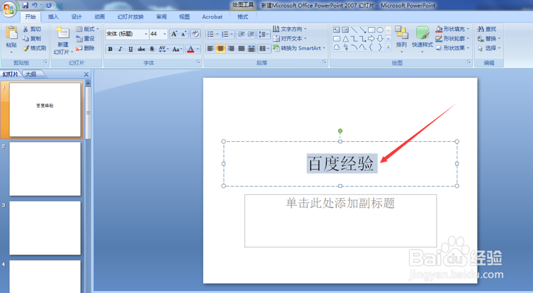Select the Format Painter 格式刷
533x293 pixels.
click(34, 48)
